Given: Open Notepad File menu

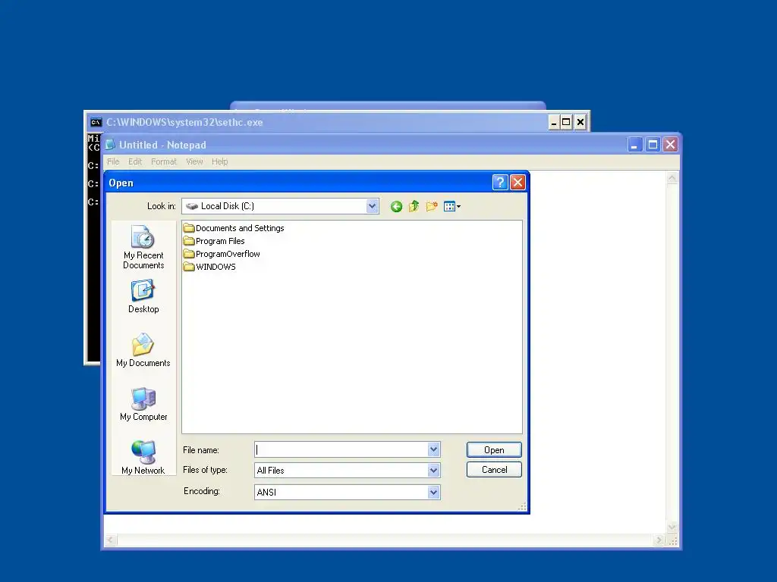Looking at the screenshot, I should click(113, 161).
